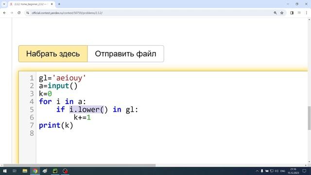Open the Windows Start menu
This screenshot has height=175, width=311.
[x=5, y=171]
